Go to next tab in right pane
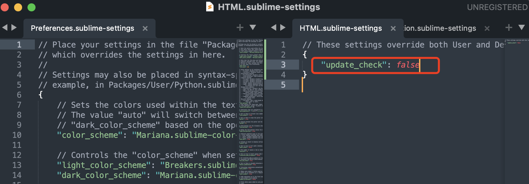This screenshot has height=184, width=529. tap(283, 27)
